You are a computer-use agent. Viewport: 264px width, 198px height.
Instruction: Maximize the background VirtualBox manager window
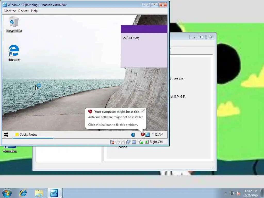(202, 37)
